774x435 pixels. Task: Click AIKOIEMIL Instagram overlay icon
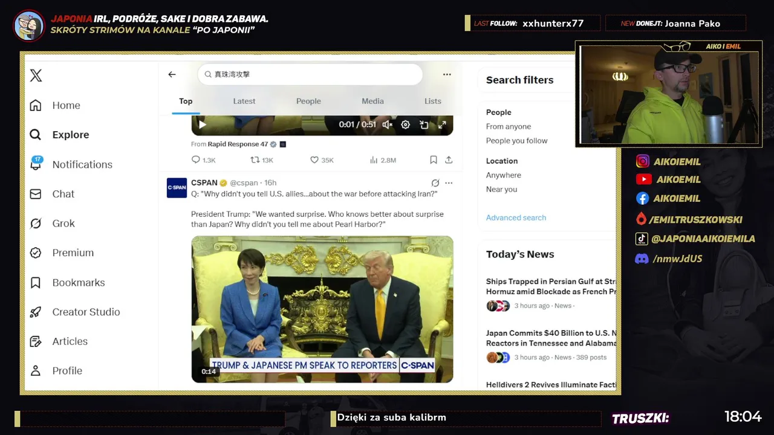pos(643,161)
